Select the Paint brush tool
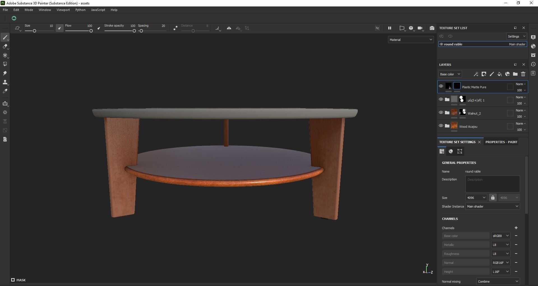Viewport: 538px width, 286px height. coord(5,37)
